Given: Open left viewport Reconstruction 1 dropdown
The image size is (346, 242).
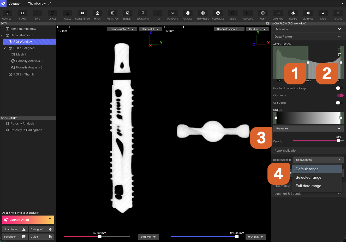Looking at the screenshot, I should (122, 29).
